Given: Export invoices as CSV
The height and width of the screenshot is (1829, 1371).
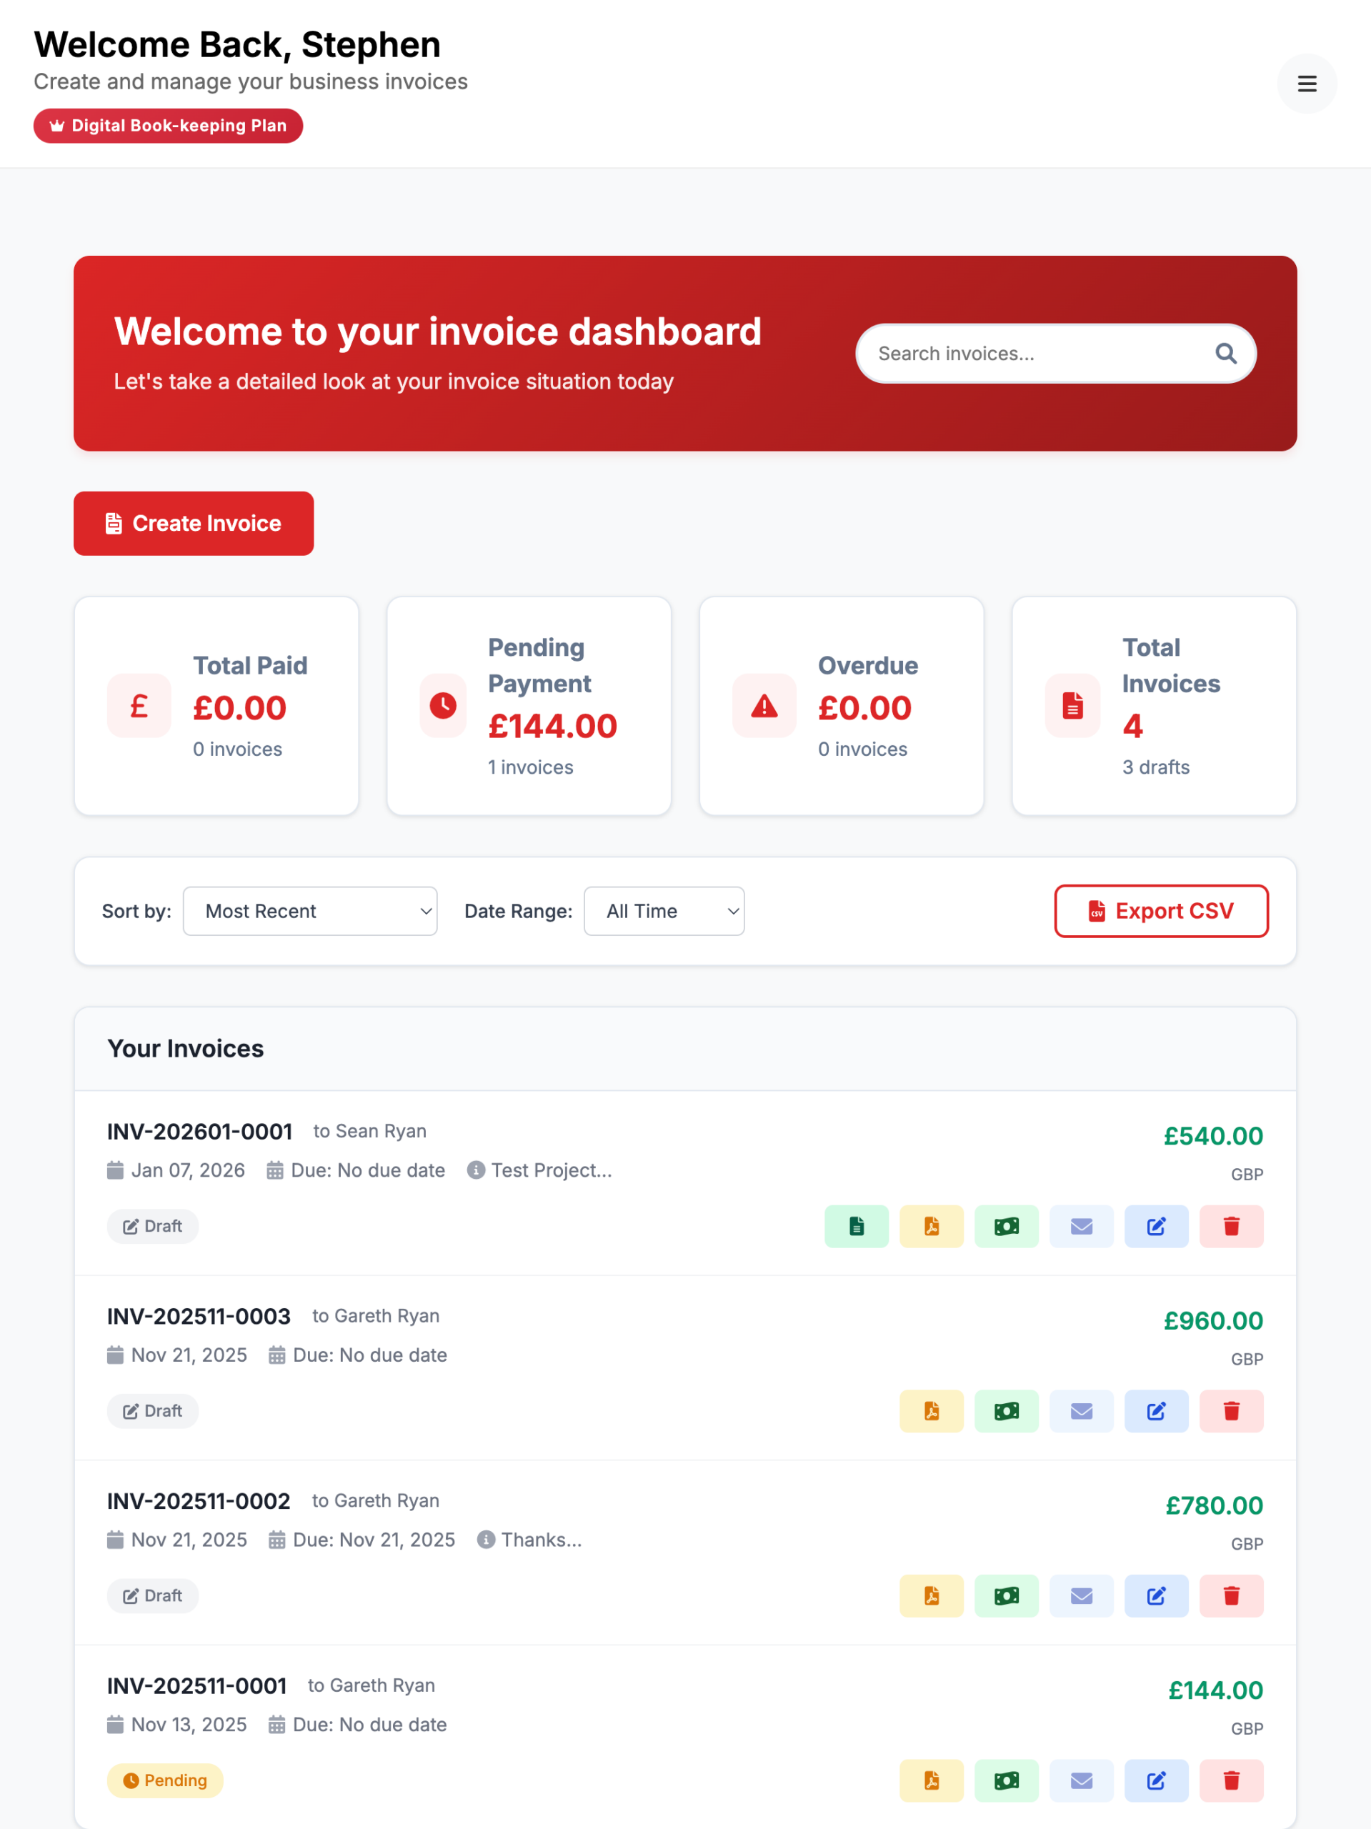Looking at the screenshot, I should 1161,911.
